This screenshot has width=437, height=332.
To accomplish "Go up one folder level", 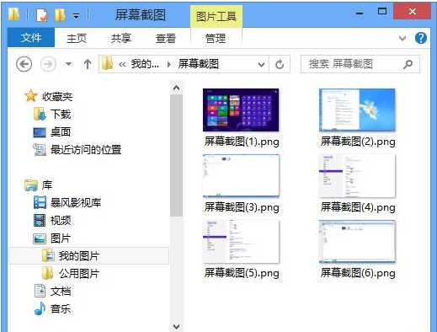I will coord(88,64).
